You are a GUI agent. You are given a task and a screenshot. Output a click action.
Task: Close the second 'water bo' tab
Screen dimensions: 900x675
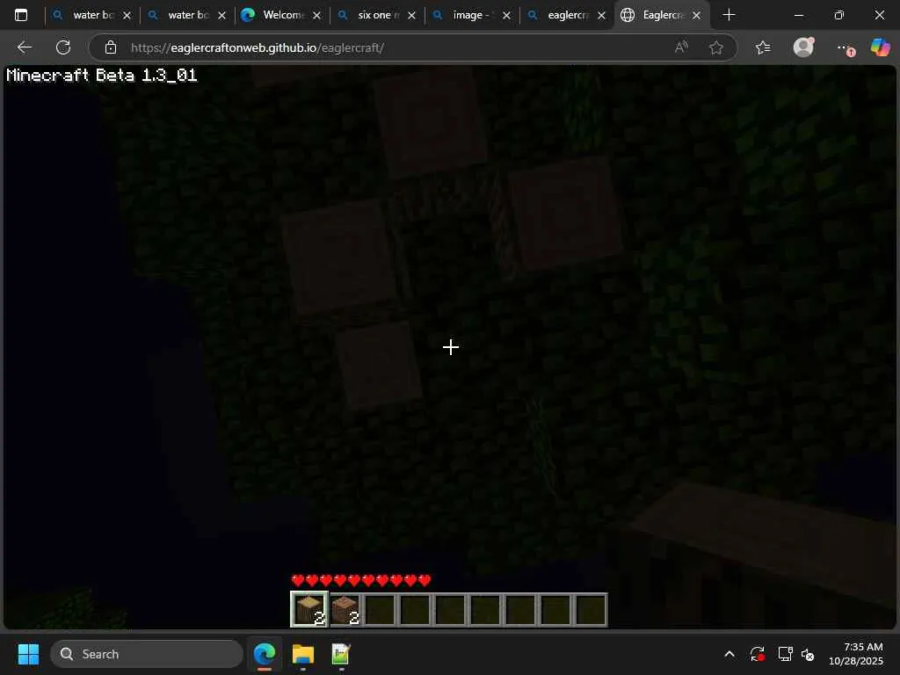click(x=221, y=16)
